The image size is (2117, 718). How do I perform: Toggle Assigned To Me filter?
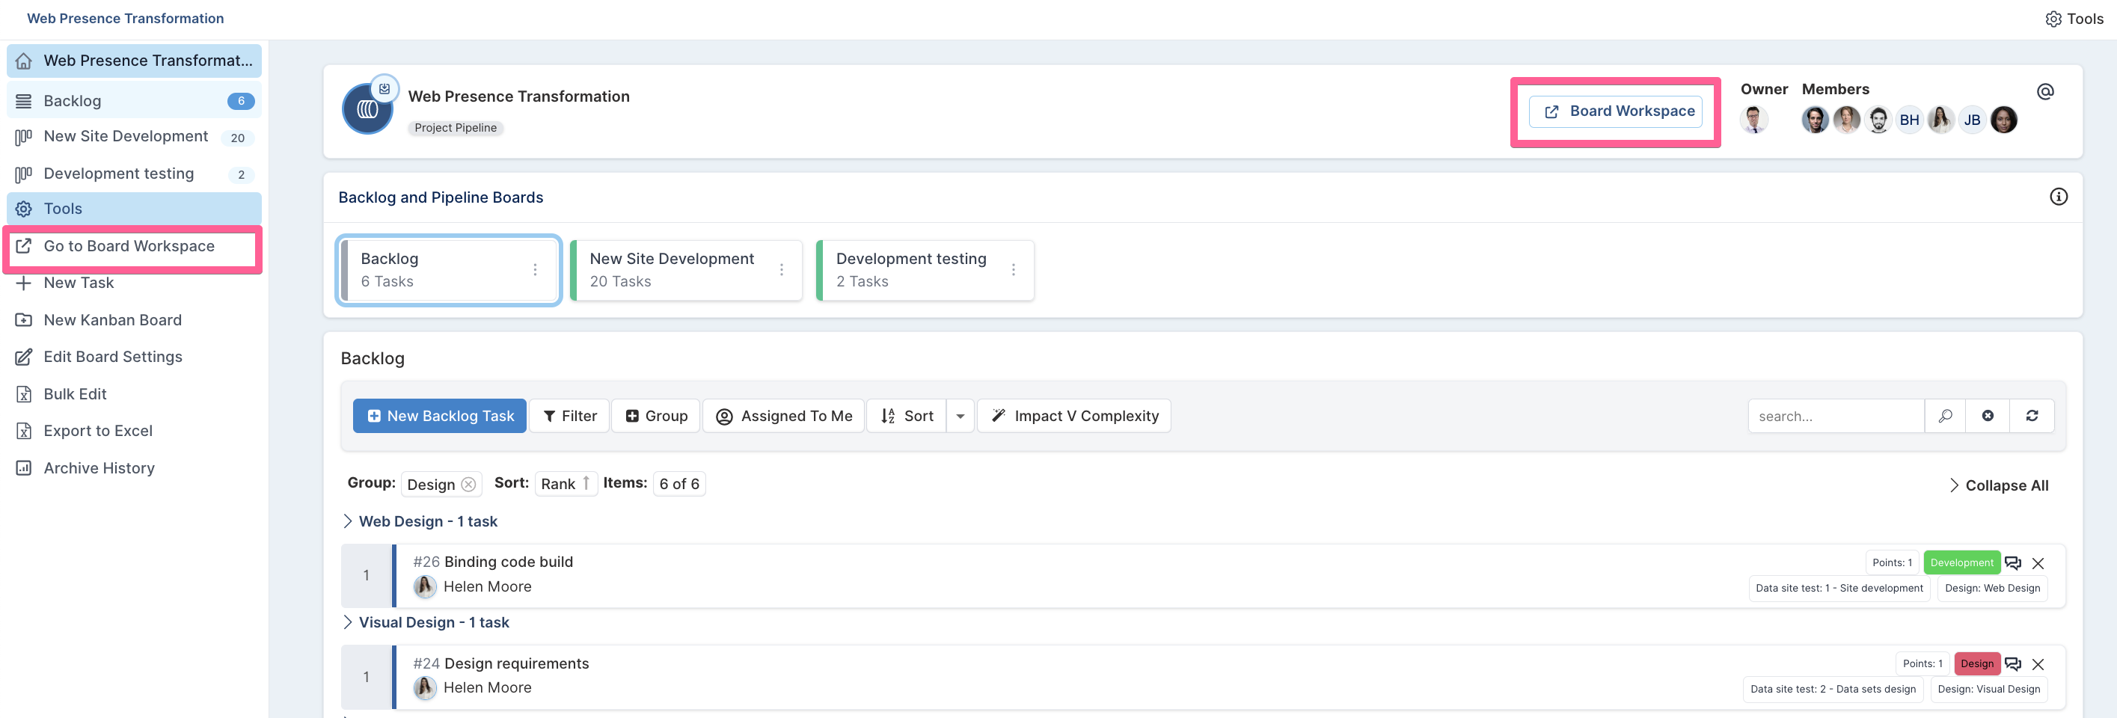click(783, 416)
